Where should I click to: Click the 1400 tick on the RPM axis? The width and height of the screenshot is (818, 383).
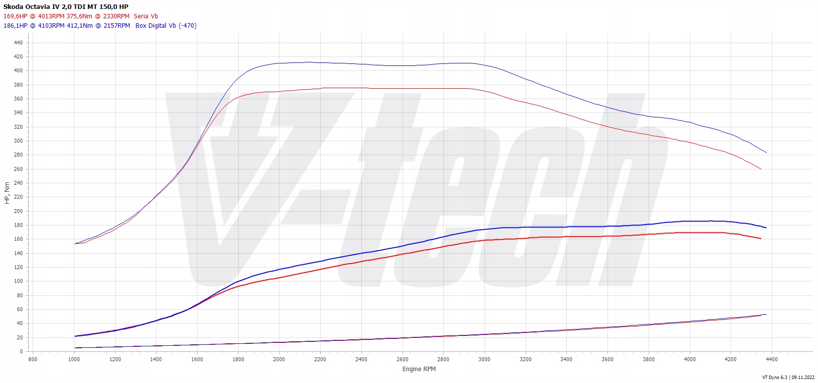pyautogui.click(x=156, y=359)
